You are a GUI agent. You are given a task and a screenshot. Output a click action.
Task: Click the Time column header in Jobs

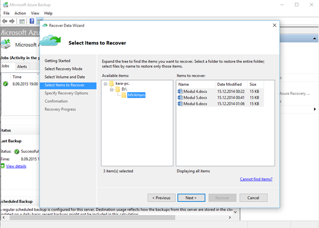[x=24, y=77]
